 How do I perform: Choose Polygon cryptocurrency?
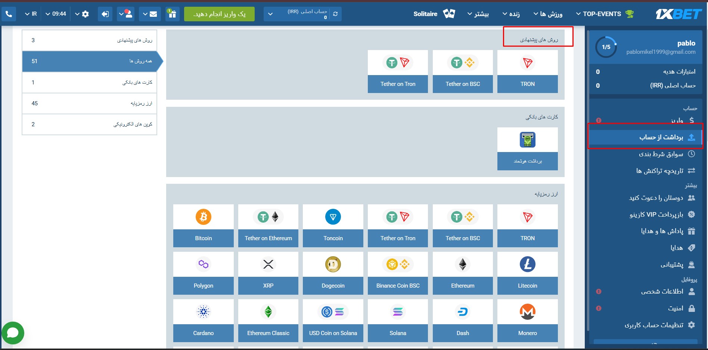[x=204, y=273]
